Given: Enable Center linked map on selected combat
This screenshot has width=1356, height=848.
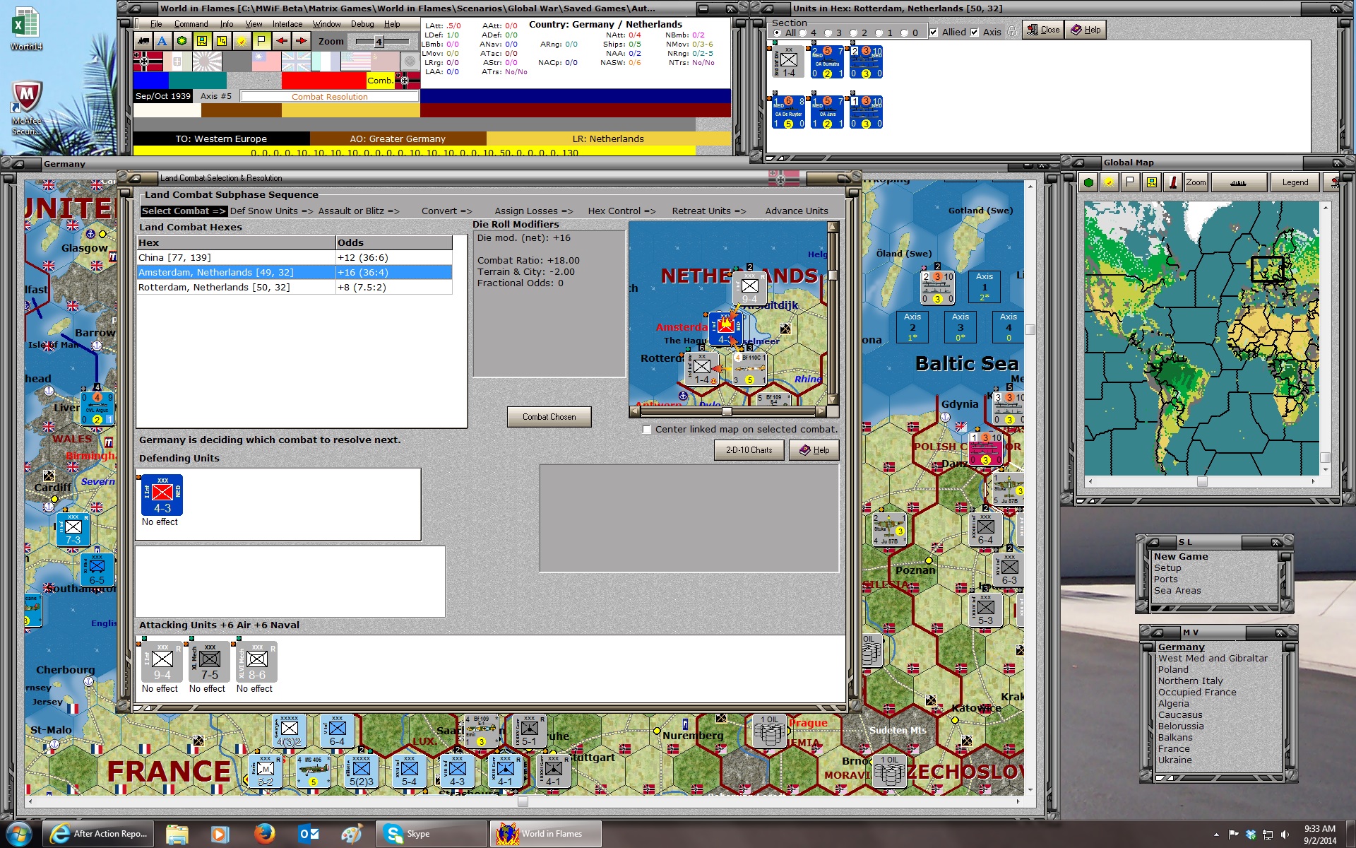Looking at the screenshot, I should pyautogui.click(x=646, y=430).
